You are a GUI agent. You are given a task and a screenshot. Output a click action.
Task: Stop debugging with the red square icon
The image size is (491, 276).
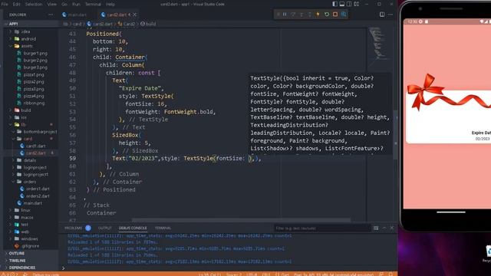335,15
